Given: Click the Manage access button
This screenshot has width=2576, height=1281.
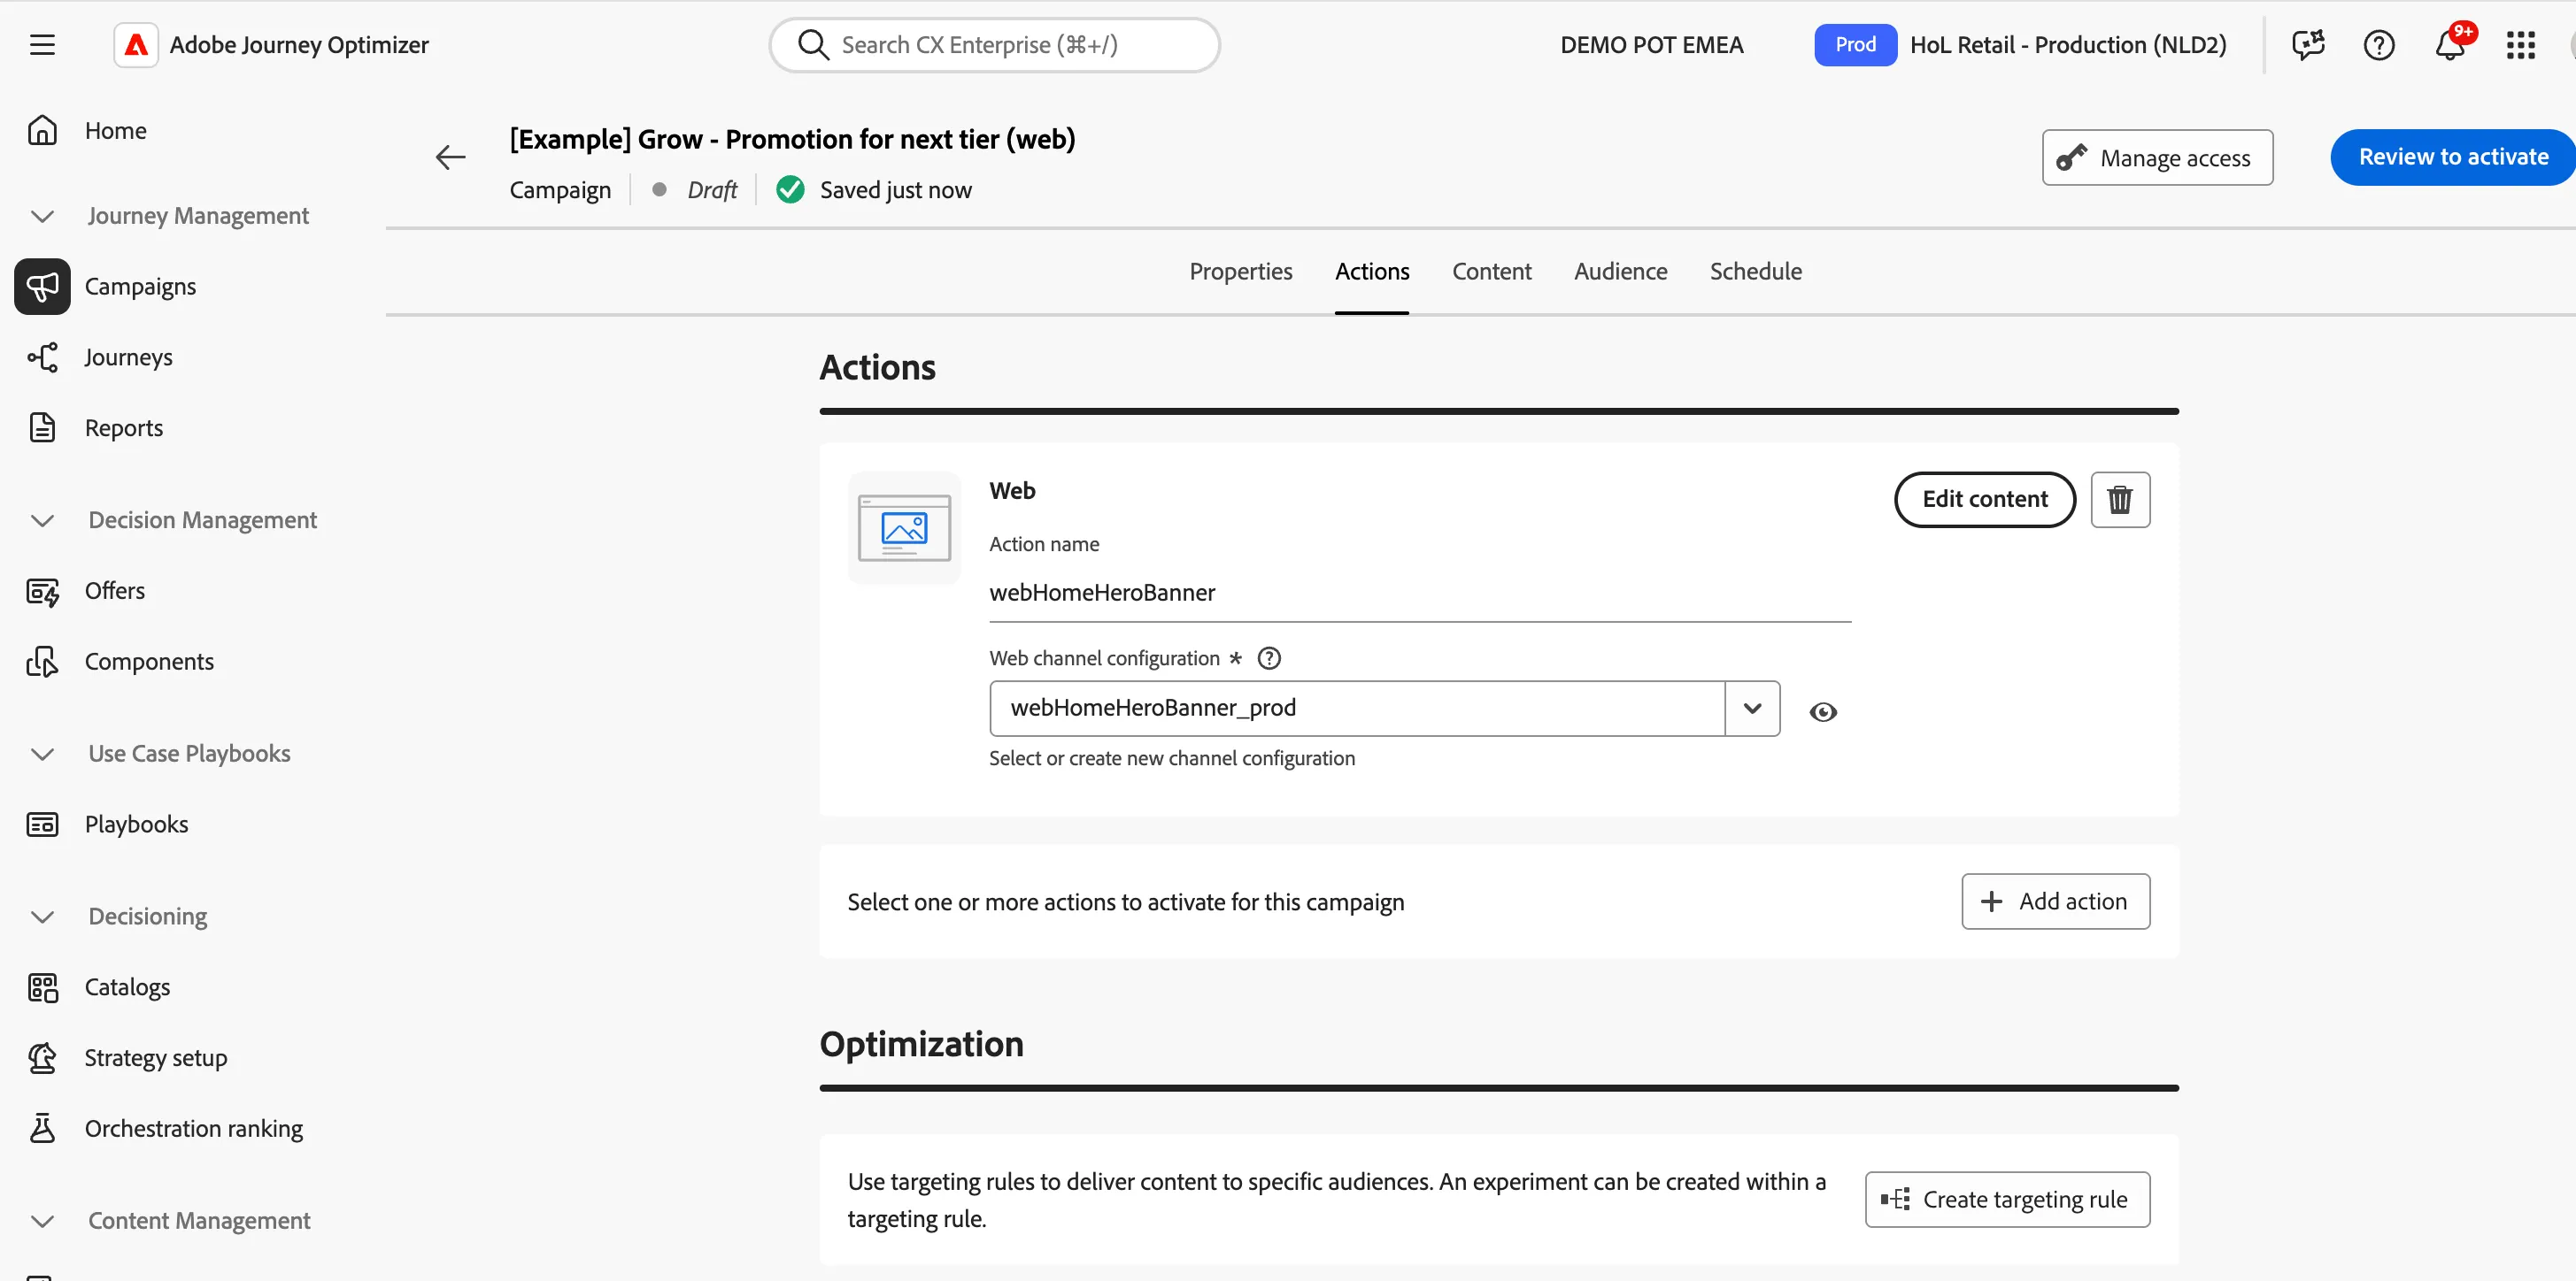Looking at the screenshot, I should (x=2157, y=157).
